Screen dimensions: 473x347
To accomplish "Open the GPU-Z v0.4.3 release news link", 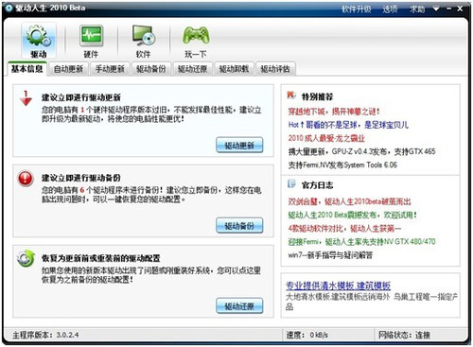I will [x=361, y=151].
